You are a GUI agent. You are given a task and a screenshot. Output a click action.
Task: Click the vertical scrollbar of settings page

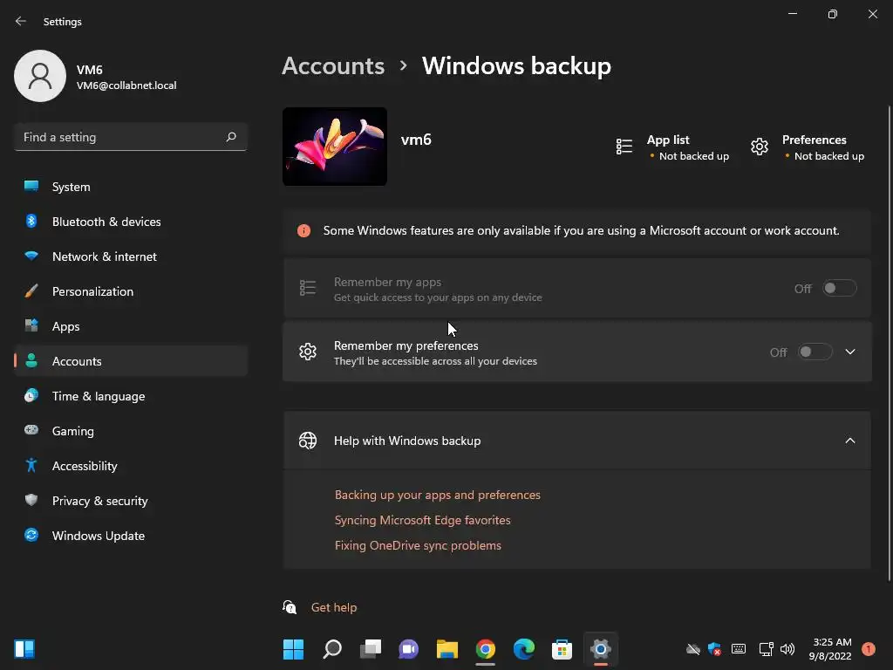tap(889, 343)
